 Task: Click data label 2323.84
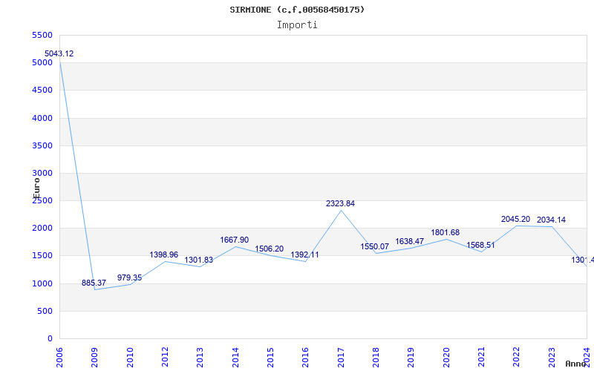pos(341,203)
